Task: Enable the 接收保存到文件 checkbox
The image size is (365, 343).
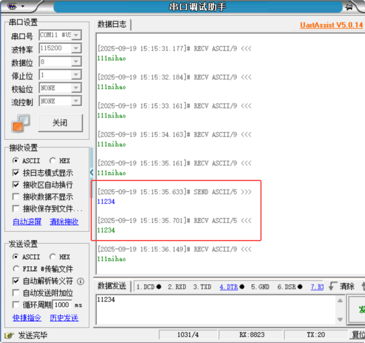Action: (16, 208)
